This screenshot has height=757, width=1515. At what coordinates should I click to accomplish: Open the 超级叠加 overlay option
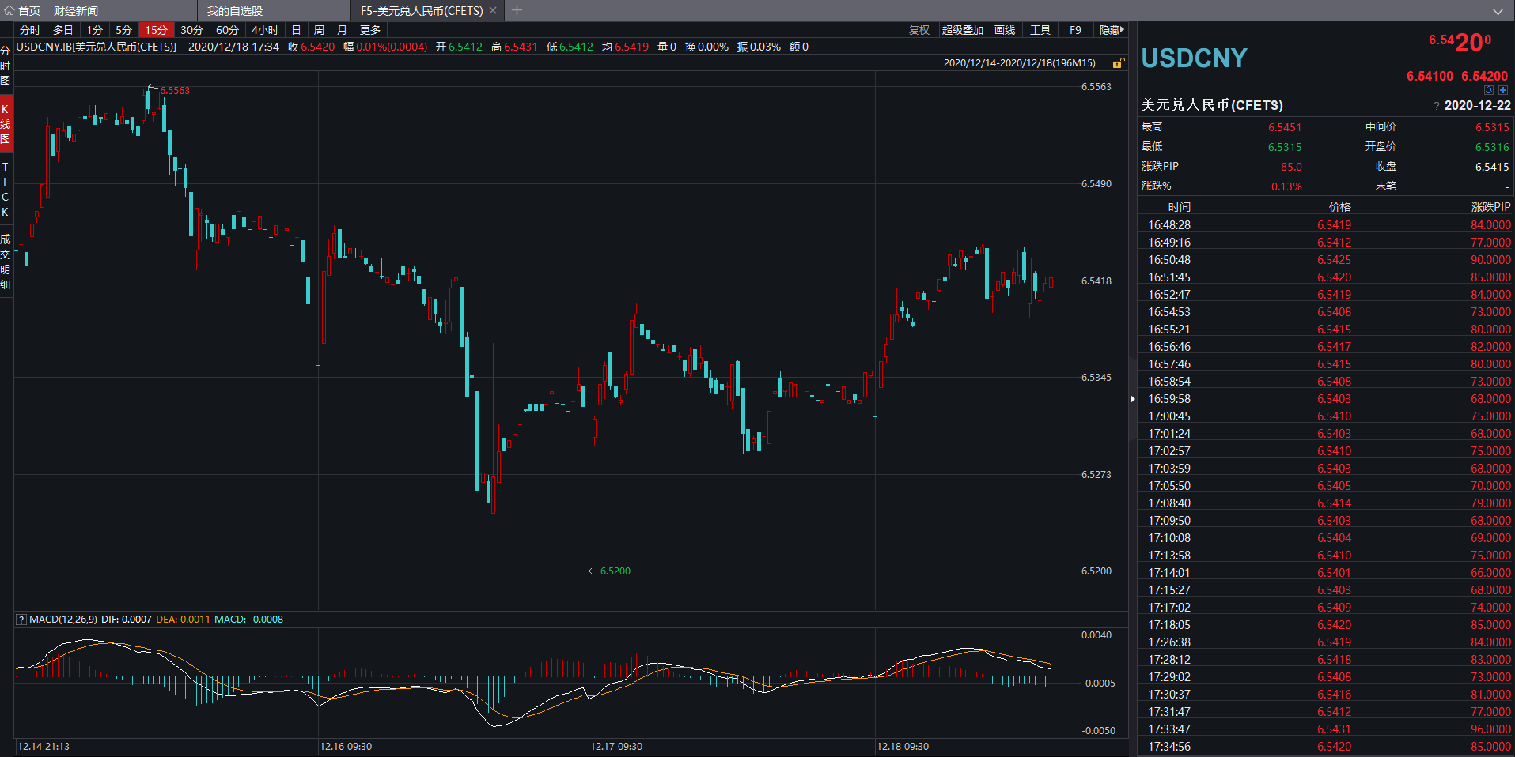[962, 30]
